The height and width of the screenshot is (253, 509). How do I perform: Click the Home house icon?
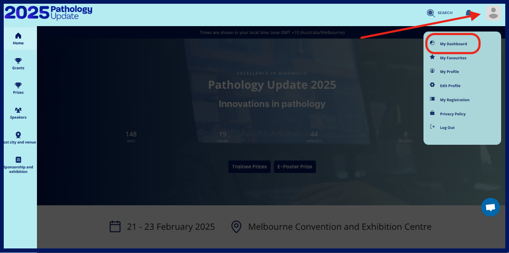click(x=18, y=36)
